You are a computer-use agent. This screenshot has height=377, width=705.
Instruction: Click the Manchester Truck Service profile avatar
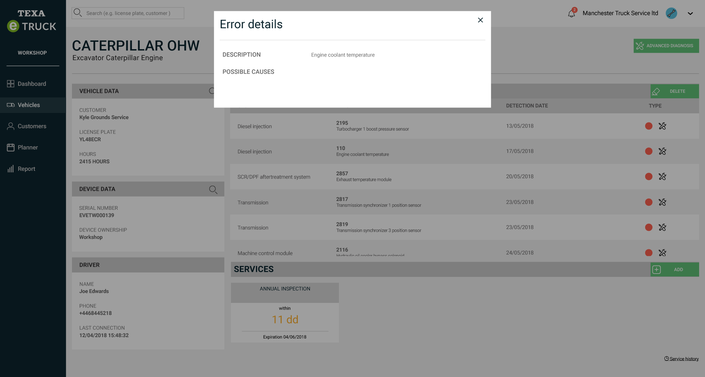(x=671, y=13)
